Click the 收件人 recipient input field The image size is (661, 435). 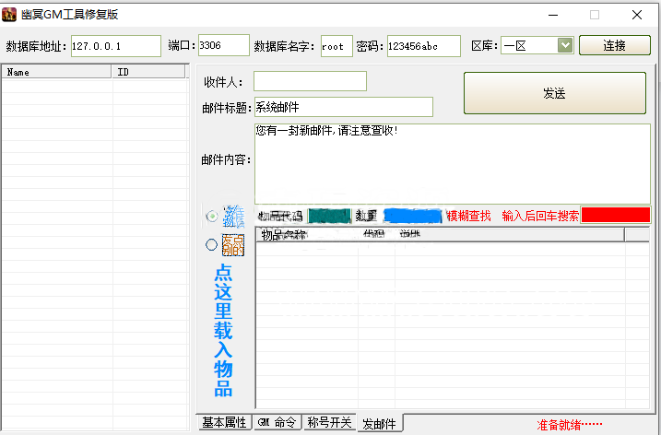[310, 82]
